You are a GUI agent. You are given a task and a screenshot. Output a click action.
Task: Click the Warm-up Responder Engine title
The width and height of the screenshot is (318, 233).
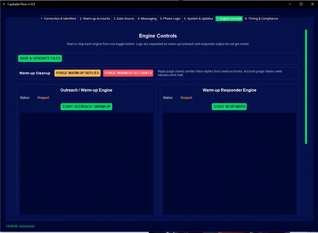coord(229,90)
